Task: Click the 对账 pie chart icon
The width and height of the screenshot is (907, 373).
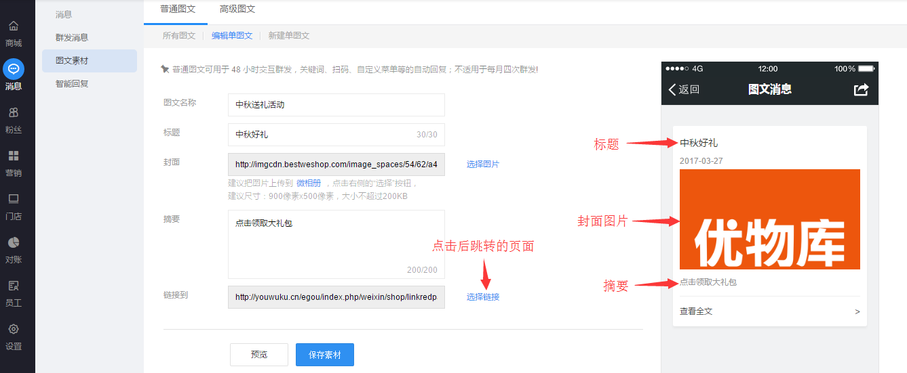Action: (x=14, y=242)
